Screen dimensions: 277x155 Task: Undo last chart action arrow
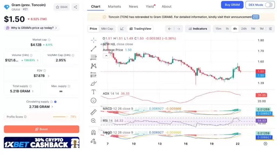pyautogui.click(x=170, y=29)
